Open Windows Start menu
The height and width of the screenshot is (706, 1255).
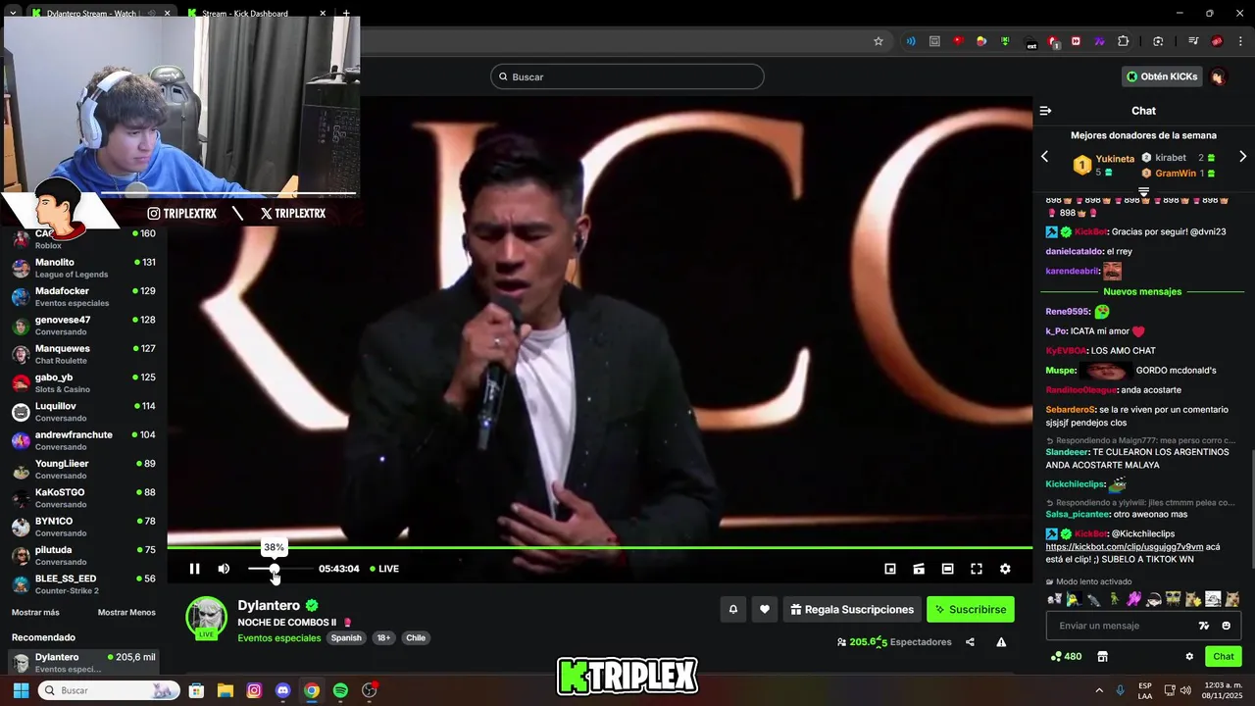coord(21,690)
